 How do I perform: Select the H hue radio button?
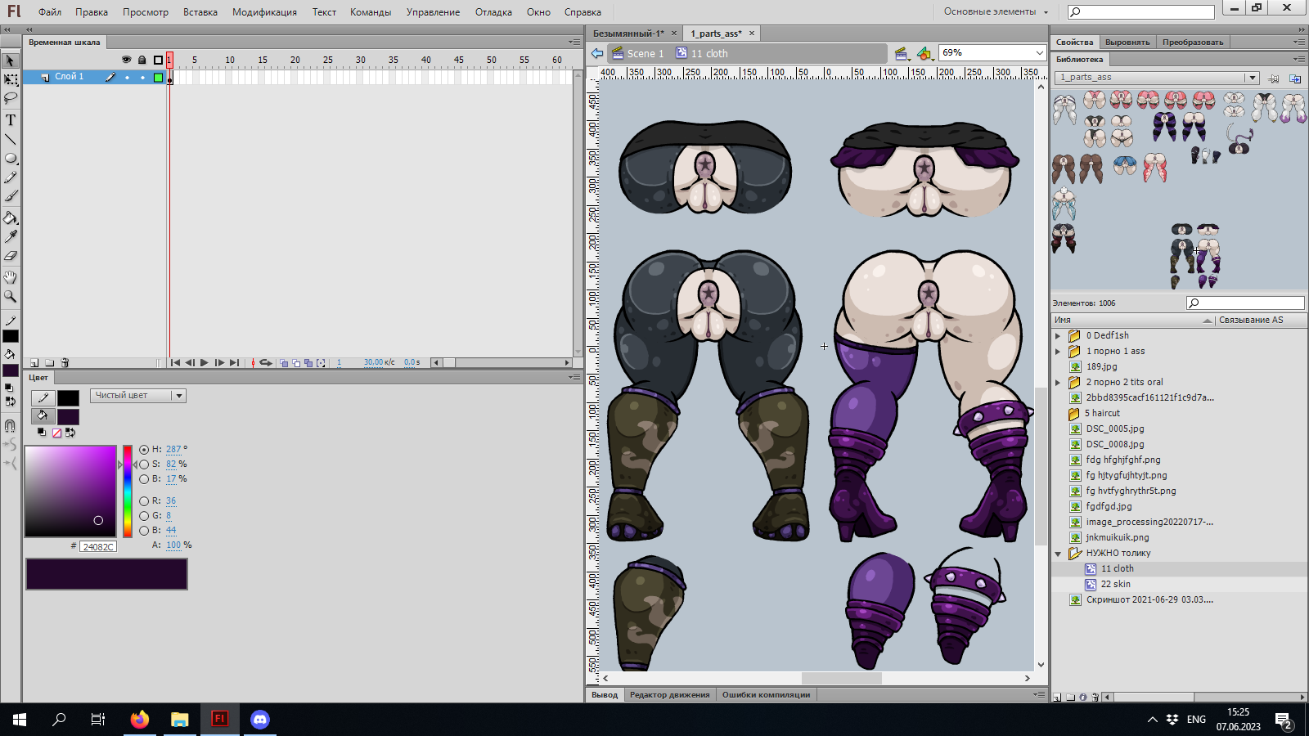[144, 450]
